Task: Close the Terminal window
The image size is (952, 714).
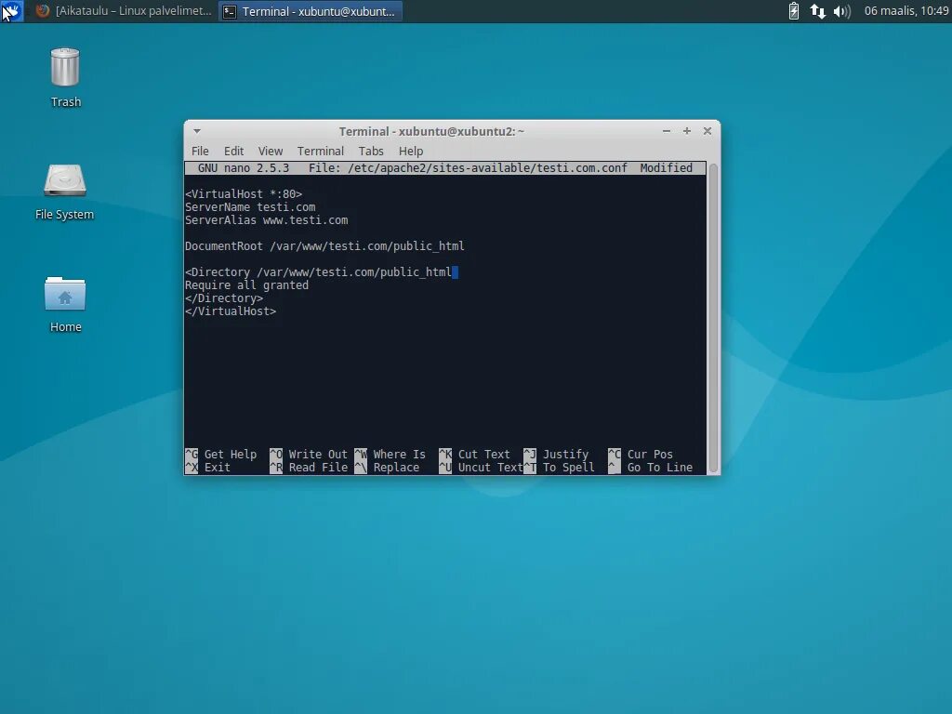Action: pos(707,131)
